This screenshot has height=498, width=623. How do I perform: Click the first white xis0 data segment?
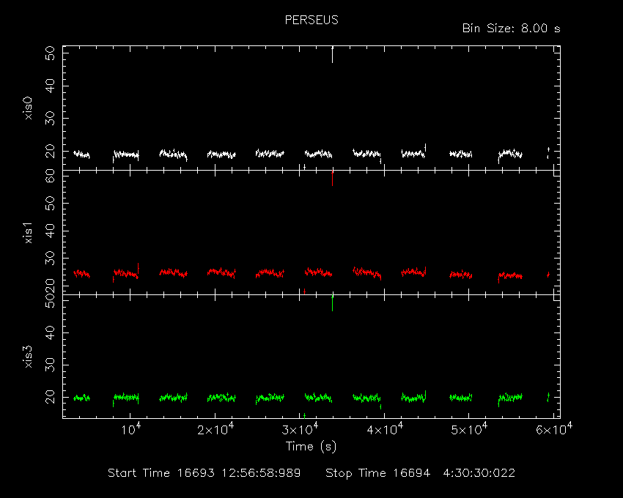[82, 154]
